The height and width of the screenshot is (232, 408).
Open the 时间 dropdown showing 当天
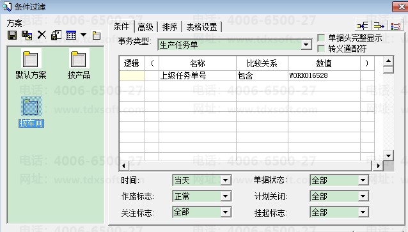click(226, 180)
